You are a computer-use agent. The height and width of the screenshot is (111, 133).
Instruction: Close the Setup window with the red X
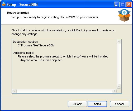129,4
